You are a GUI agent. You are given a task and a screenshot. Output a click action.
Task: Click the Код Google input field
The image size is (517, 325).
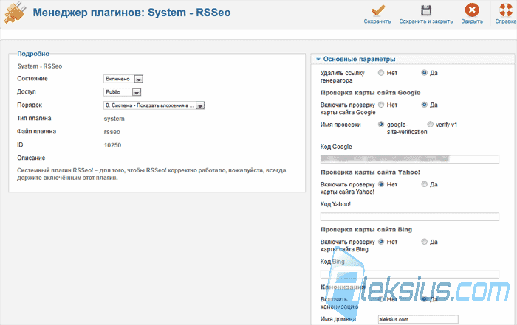point(409,159)
